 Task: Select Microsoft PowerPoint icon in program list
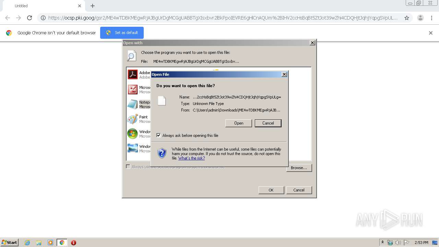point(132,90)
